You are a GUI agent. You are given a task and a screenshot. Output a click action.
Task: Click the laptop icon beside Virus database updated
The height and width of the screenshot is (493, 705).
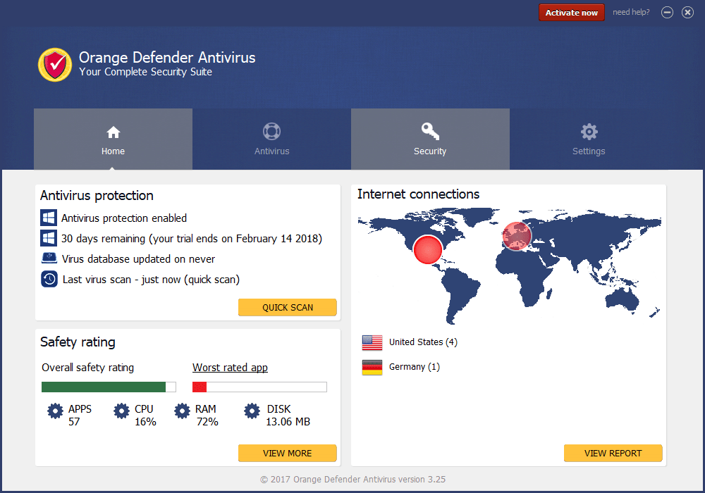[x=49, y=258]
